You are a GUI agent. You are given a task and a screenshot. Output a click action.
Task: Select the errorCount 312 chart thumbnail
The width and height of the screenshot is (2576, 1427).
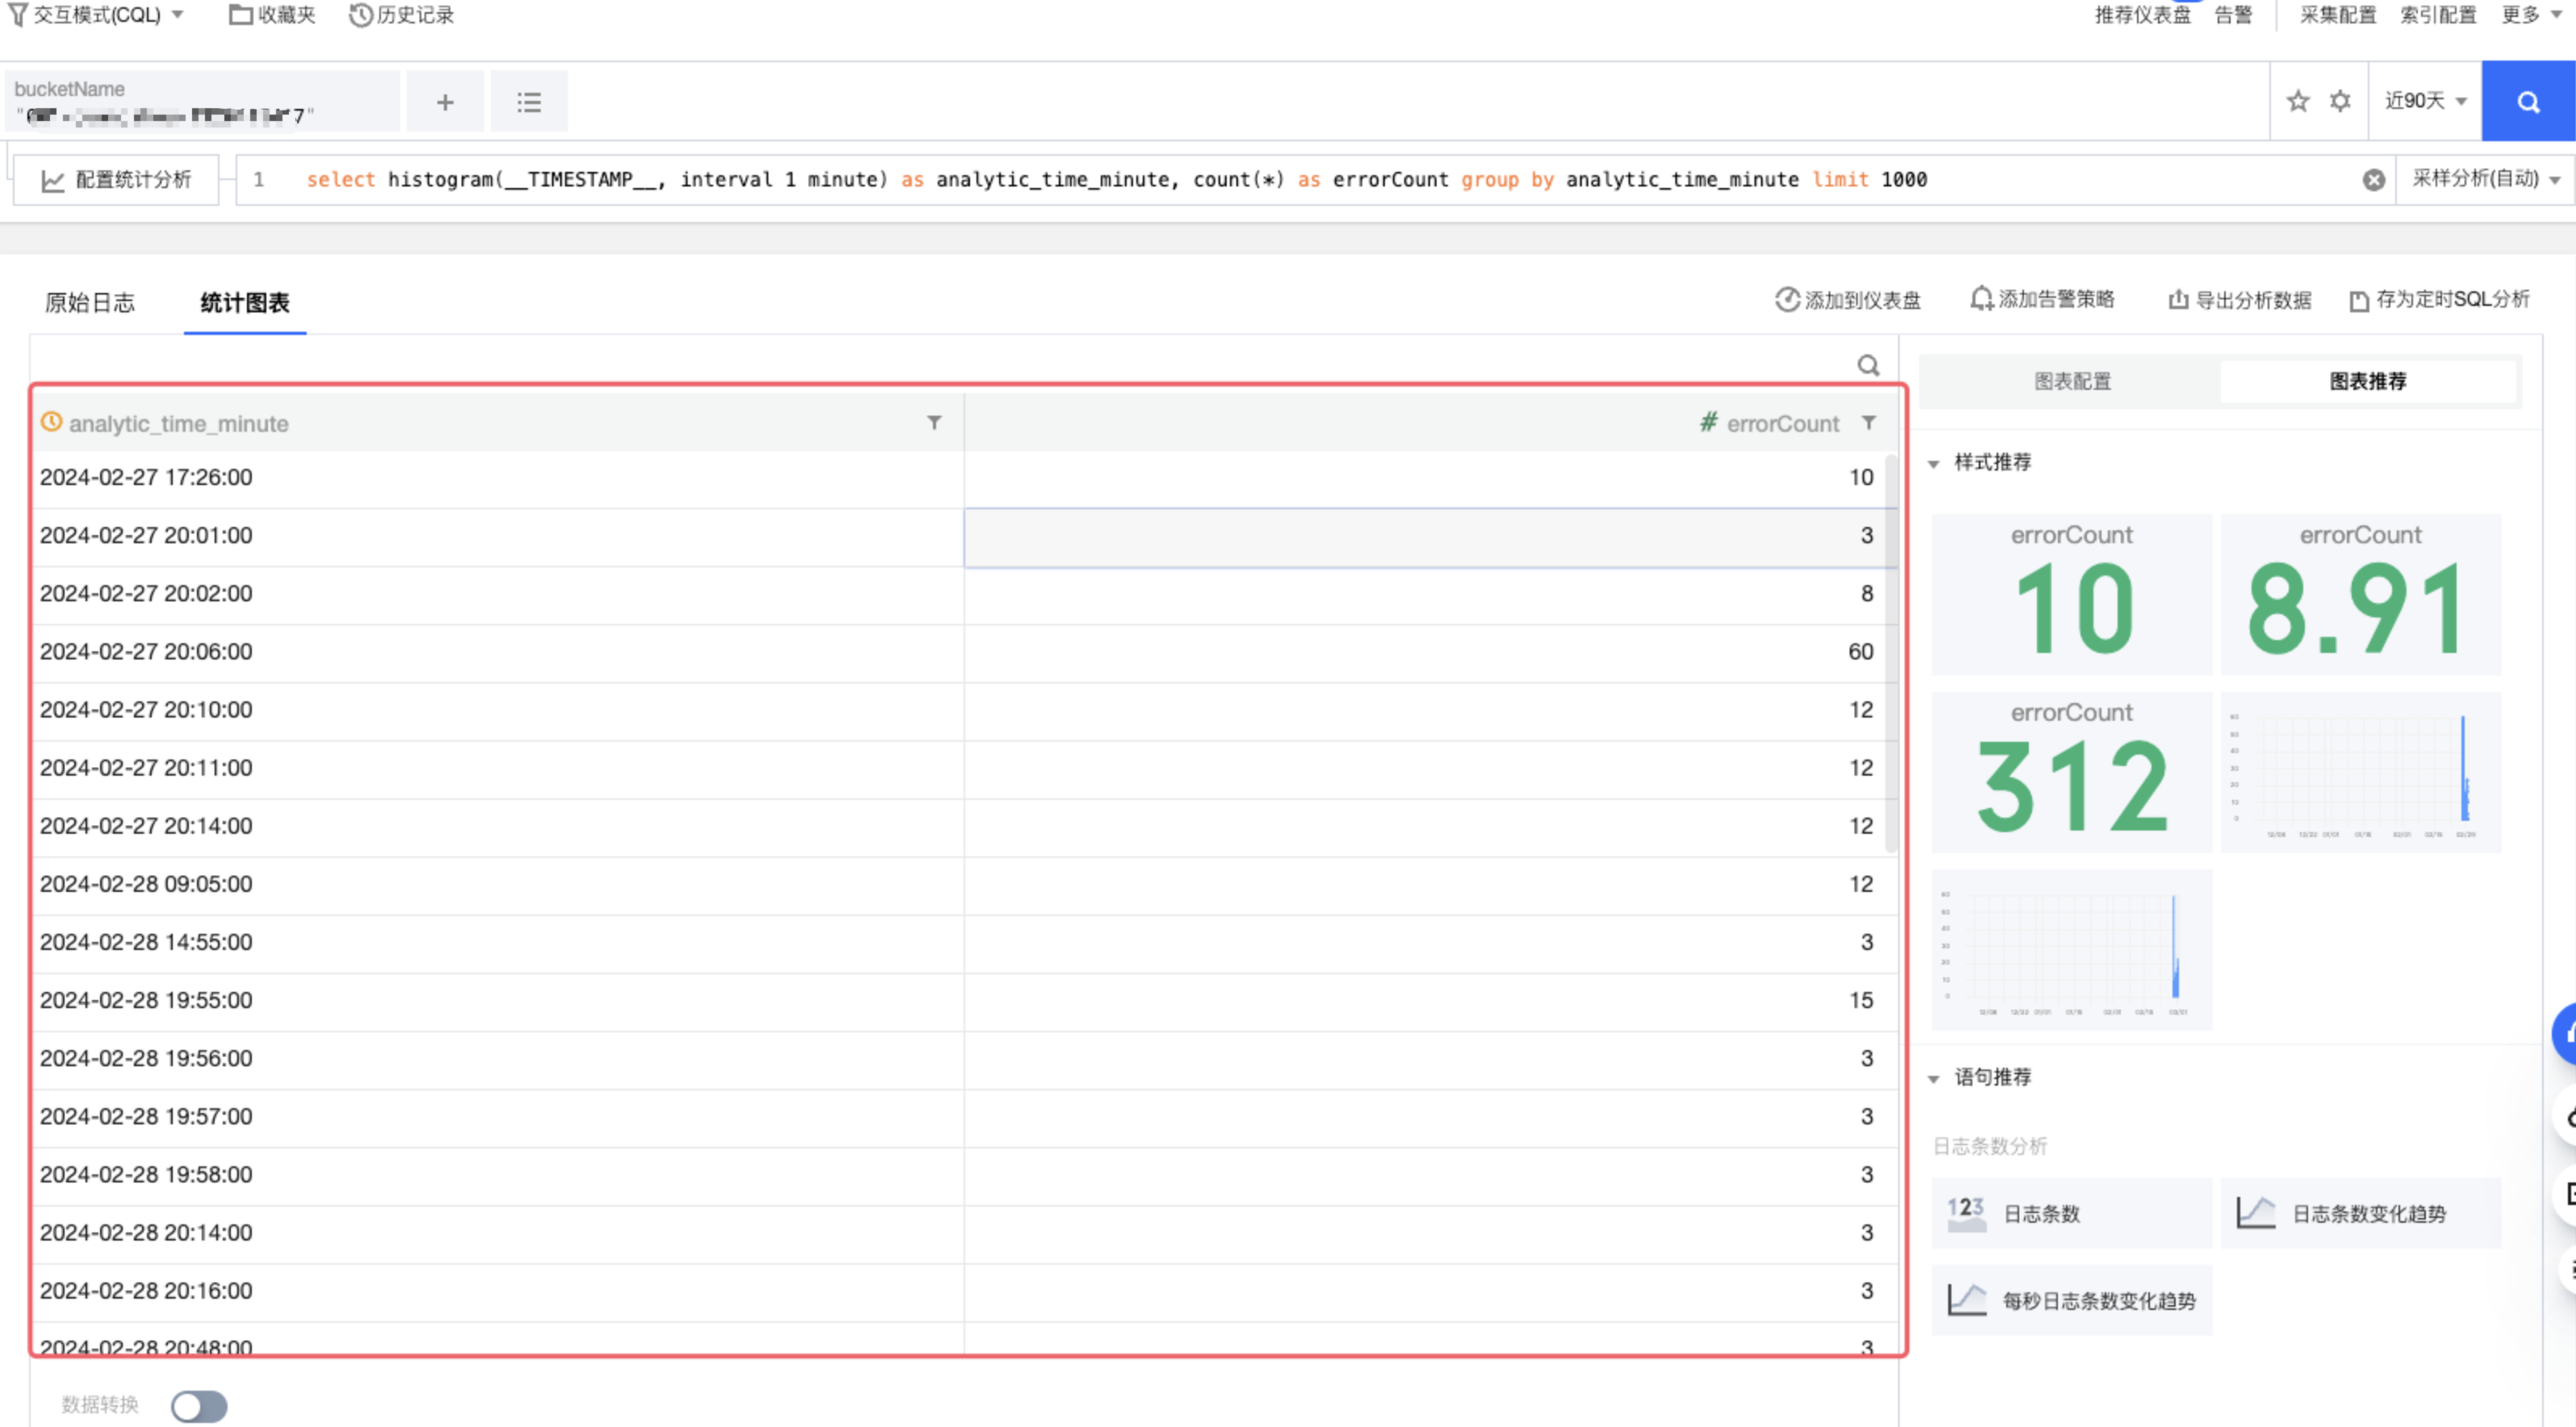pos(2070,772)
